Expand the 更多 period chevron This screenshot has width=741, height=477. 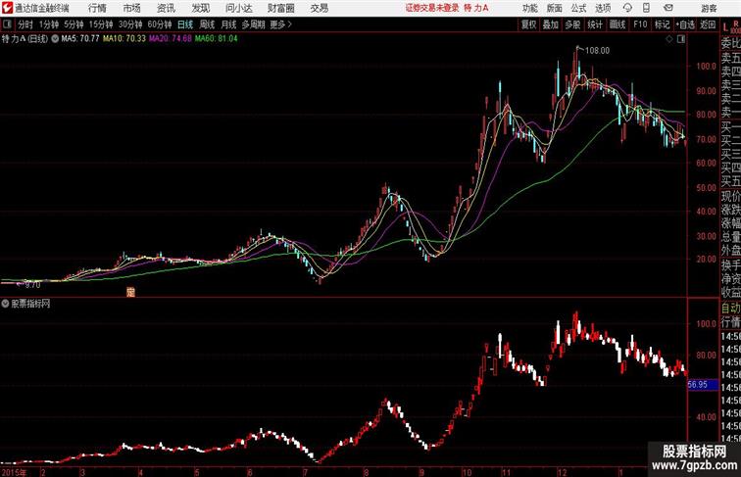[281, 24]
